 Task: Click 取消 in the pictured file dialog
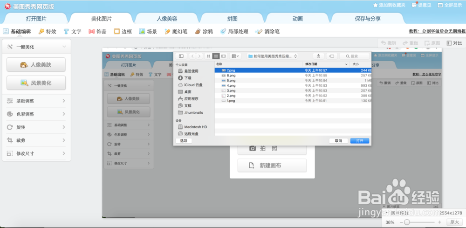coord(338,141)
